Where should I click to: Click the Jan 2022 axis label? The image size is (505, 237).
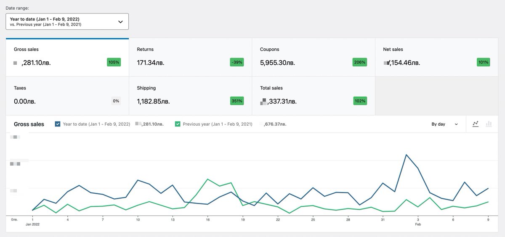(x=32, y=224)
